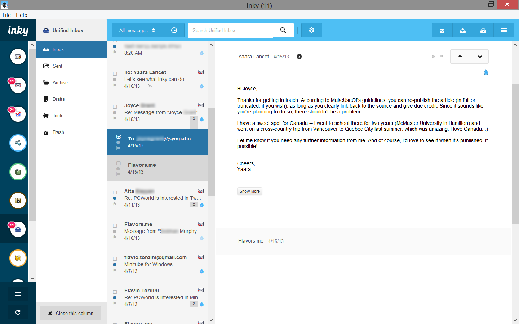
Task: Toggle checkbox for 'To: Yaara Lancet' message
Action: coord(115,74)
